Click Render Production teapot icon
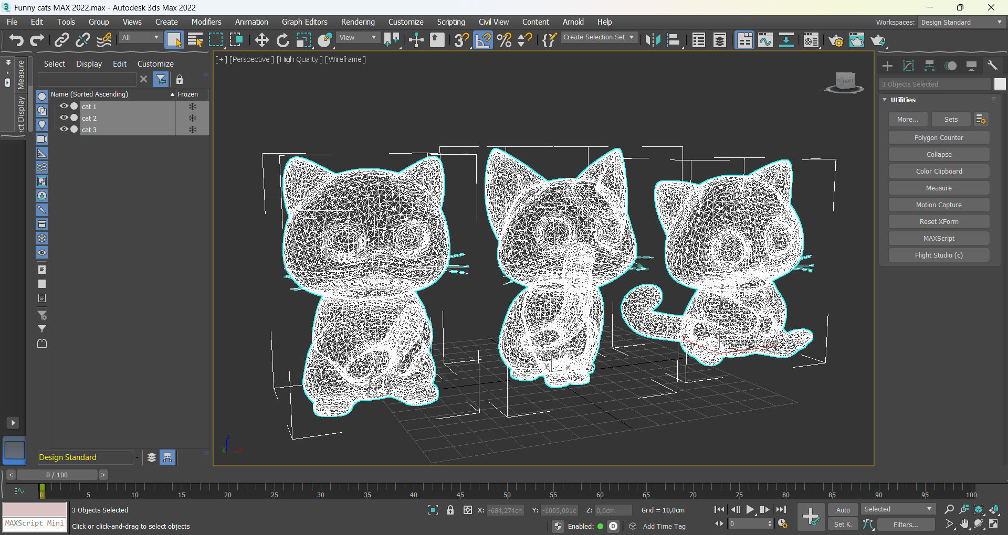1008x535 pixels. [x=878, y=40]
